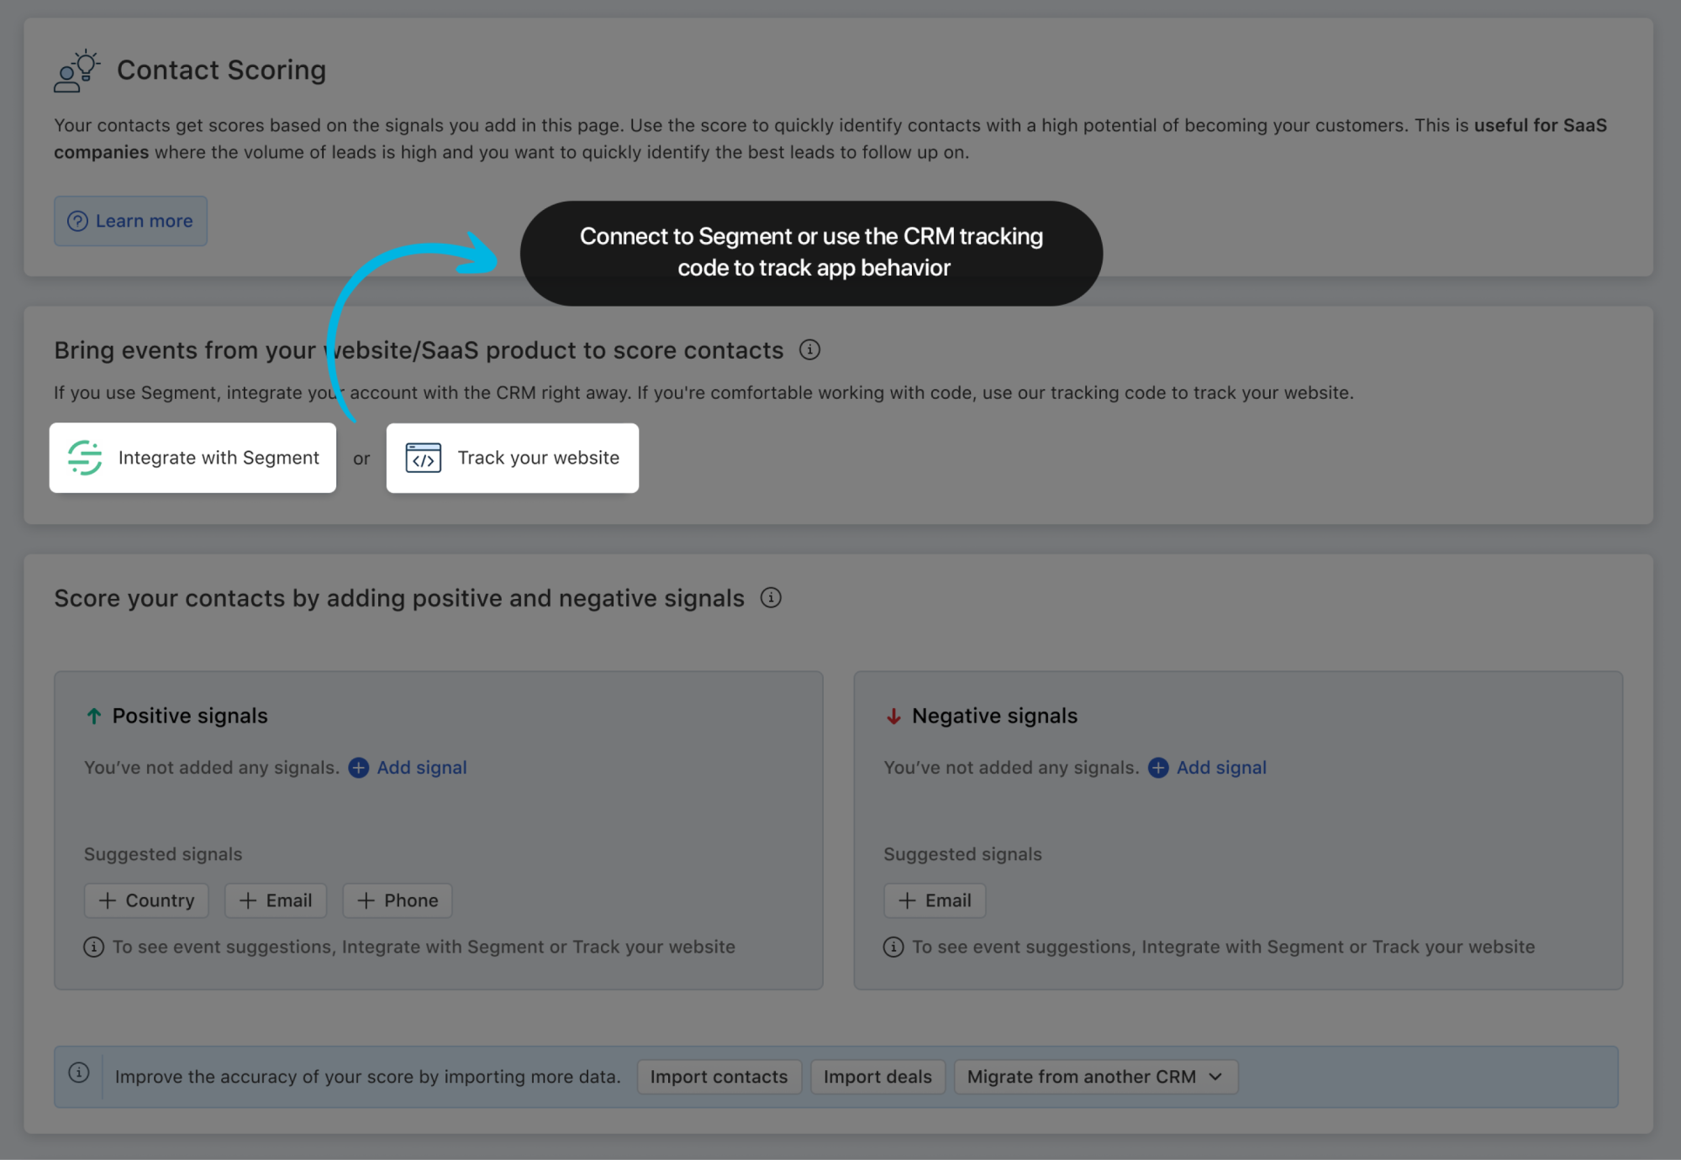Screen dimensions: 1681x1160
Task: Click the green up arrow beside Positive signals
Action: [93, 716]
